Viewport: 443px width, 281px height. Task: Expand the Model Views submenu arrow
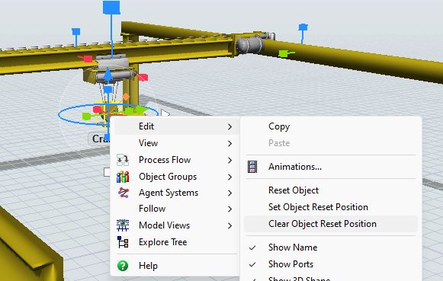230,225
